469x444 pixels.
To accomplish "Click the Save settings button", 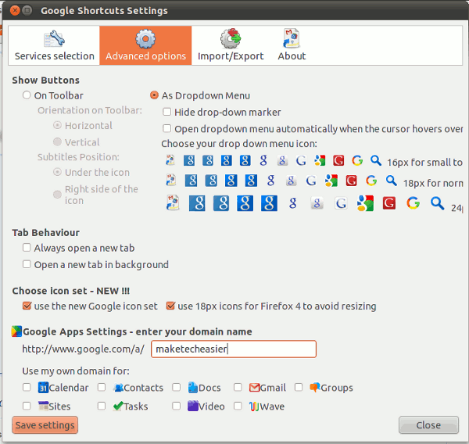I will click(45, 425).
